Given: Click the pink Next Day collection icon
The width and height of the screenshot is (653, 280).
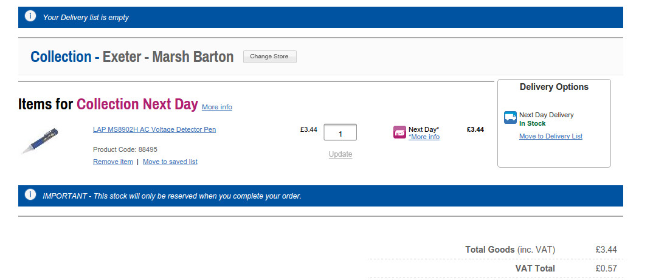Looking at the screenshot, I should pyautogui.click(x=399, y=132).
